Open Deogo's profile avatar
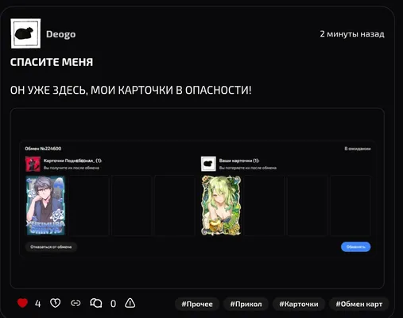The height and width of the screenshot is (318, 403). pos(25,33)
